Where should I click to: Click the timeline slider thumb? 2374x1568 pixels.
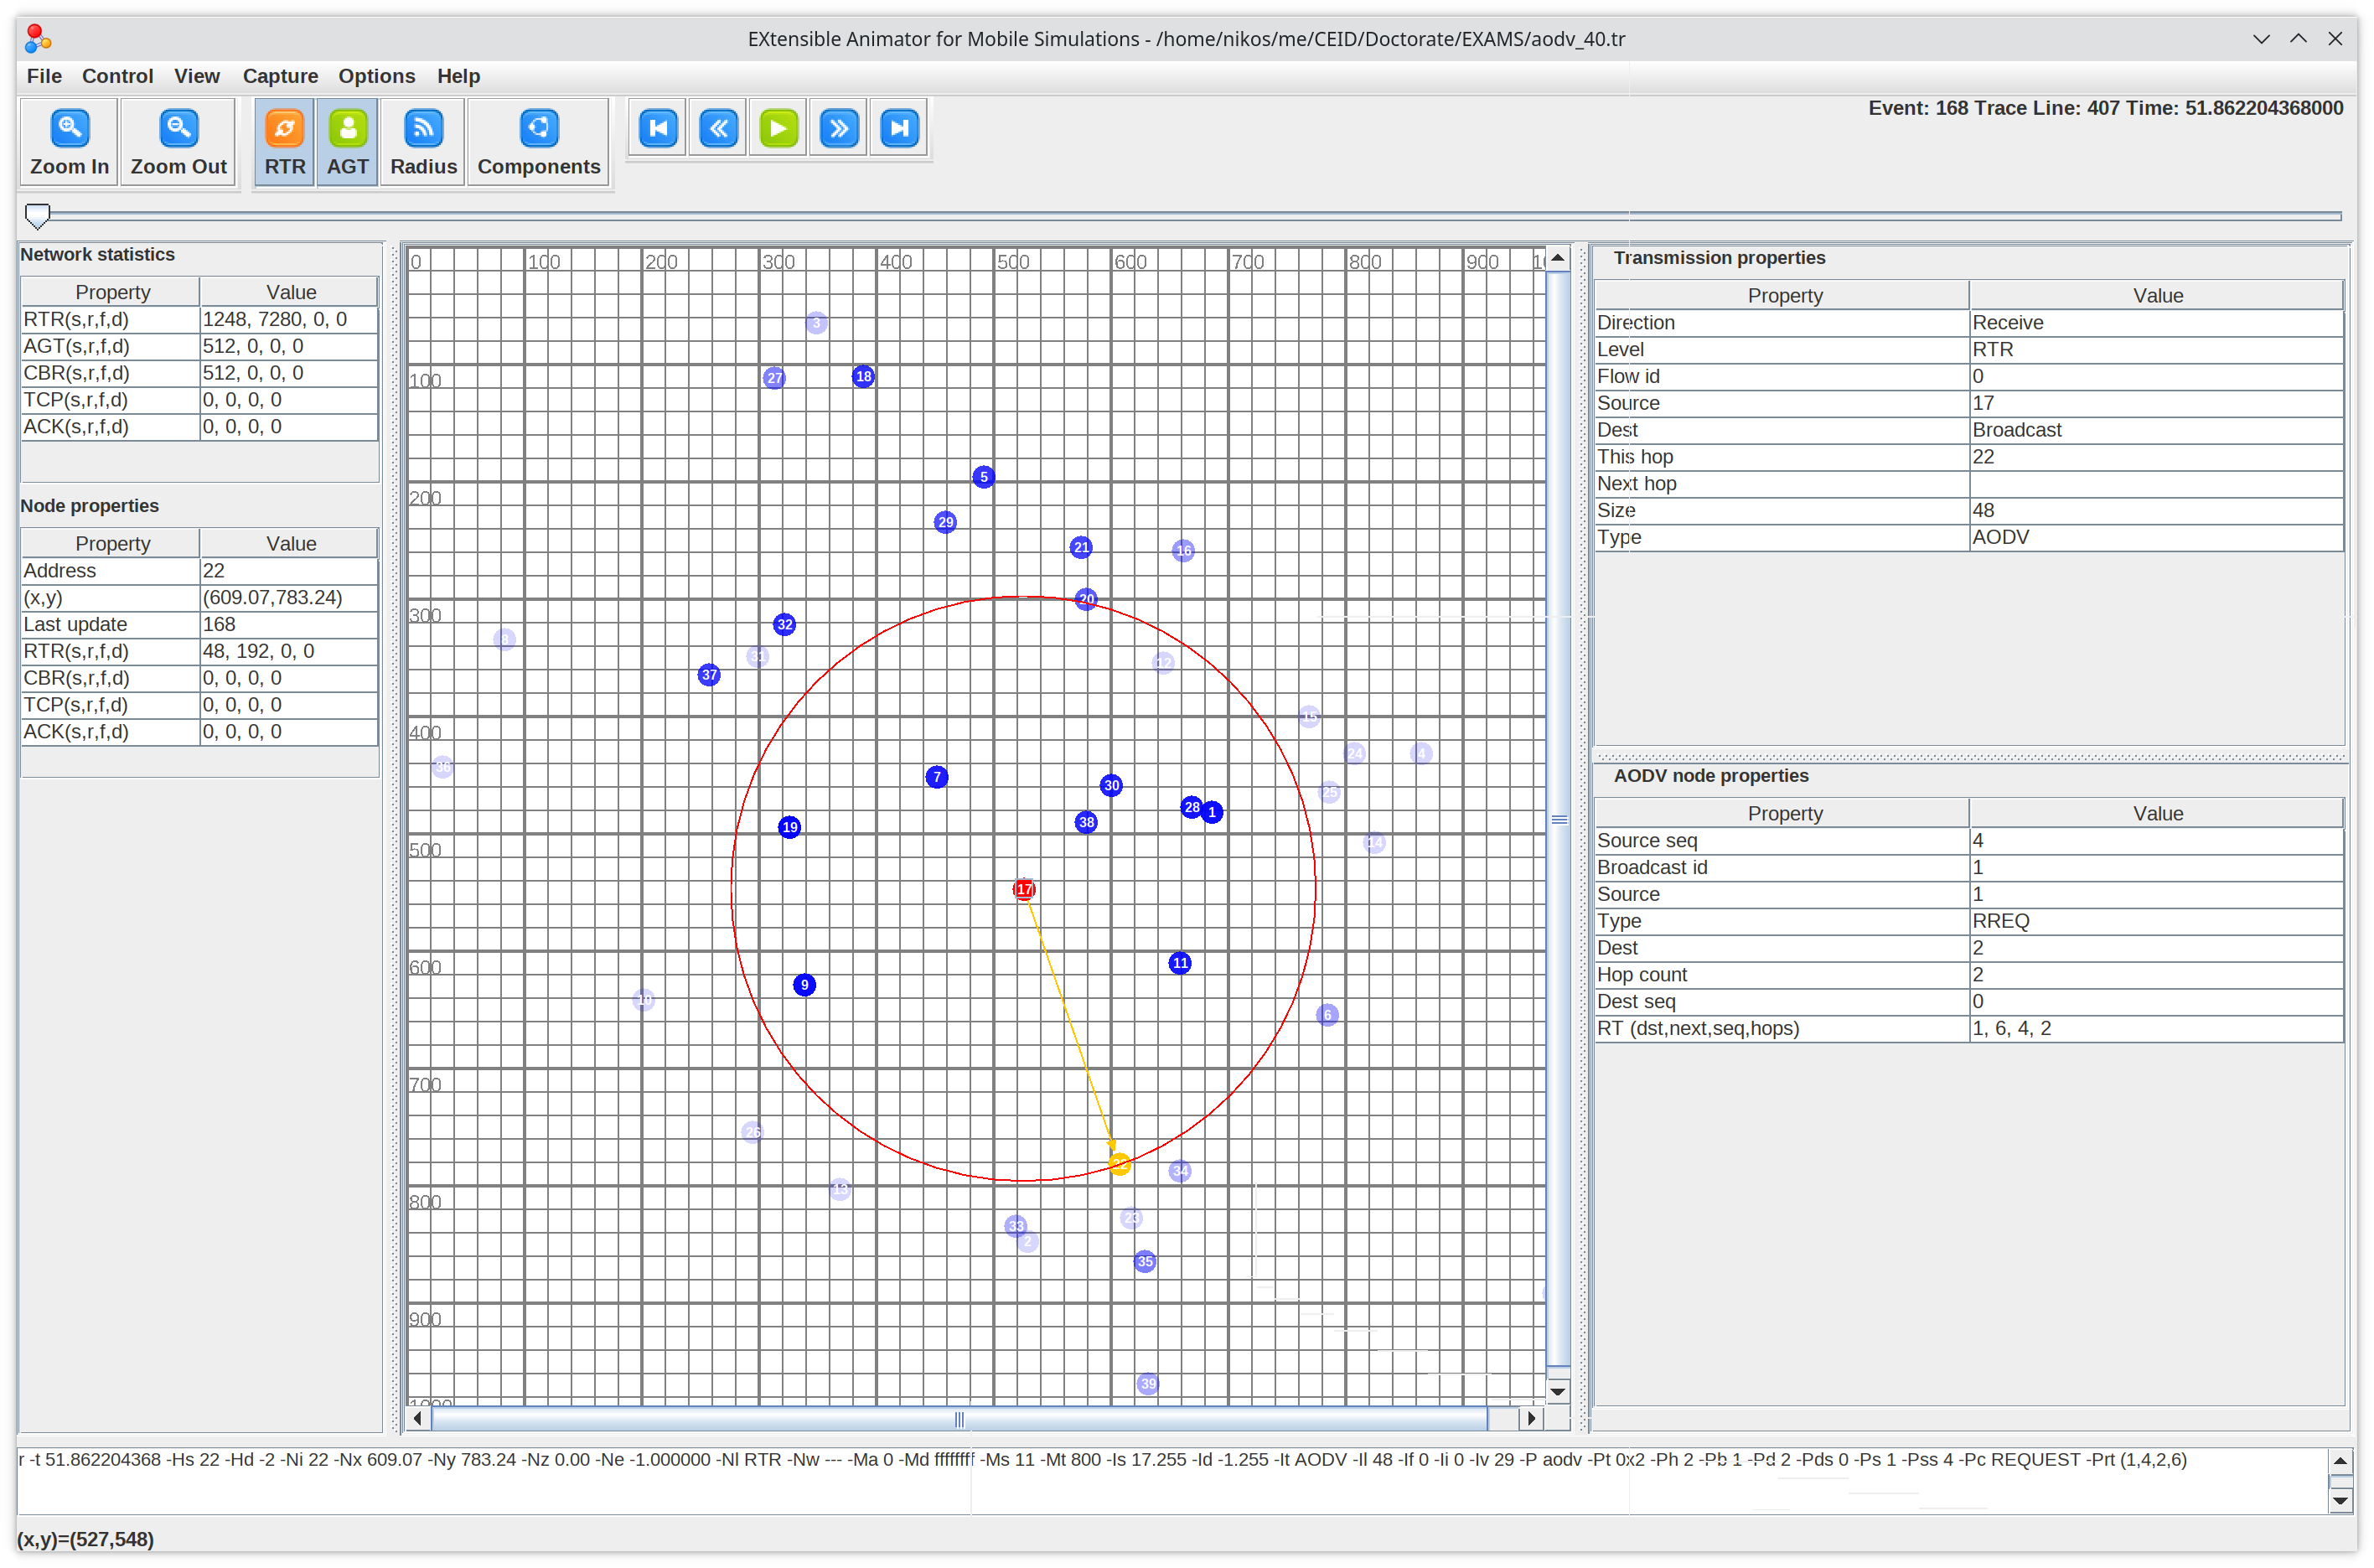(37, 216)
